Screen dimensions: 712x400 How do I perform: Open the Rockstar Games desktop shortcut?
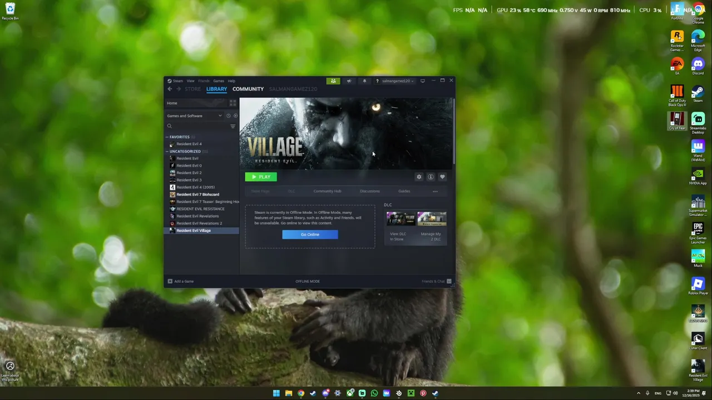[x=677, y=41]
